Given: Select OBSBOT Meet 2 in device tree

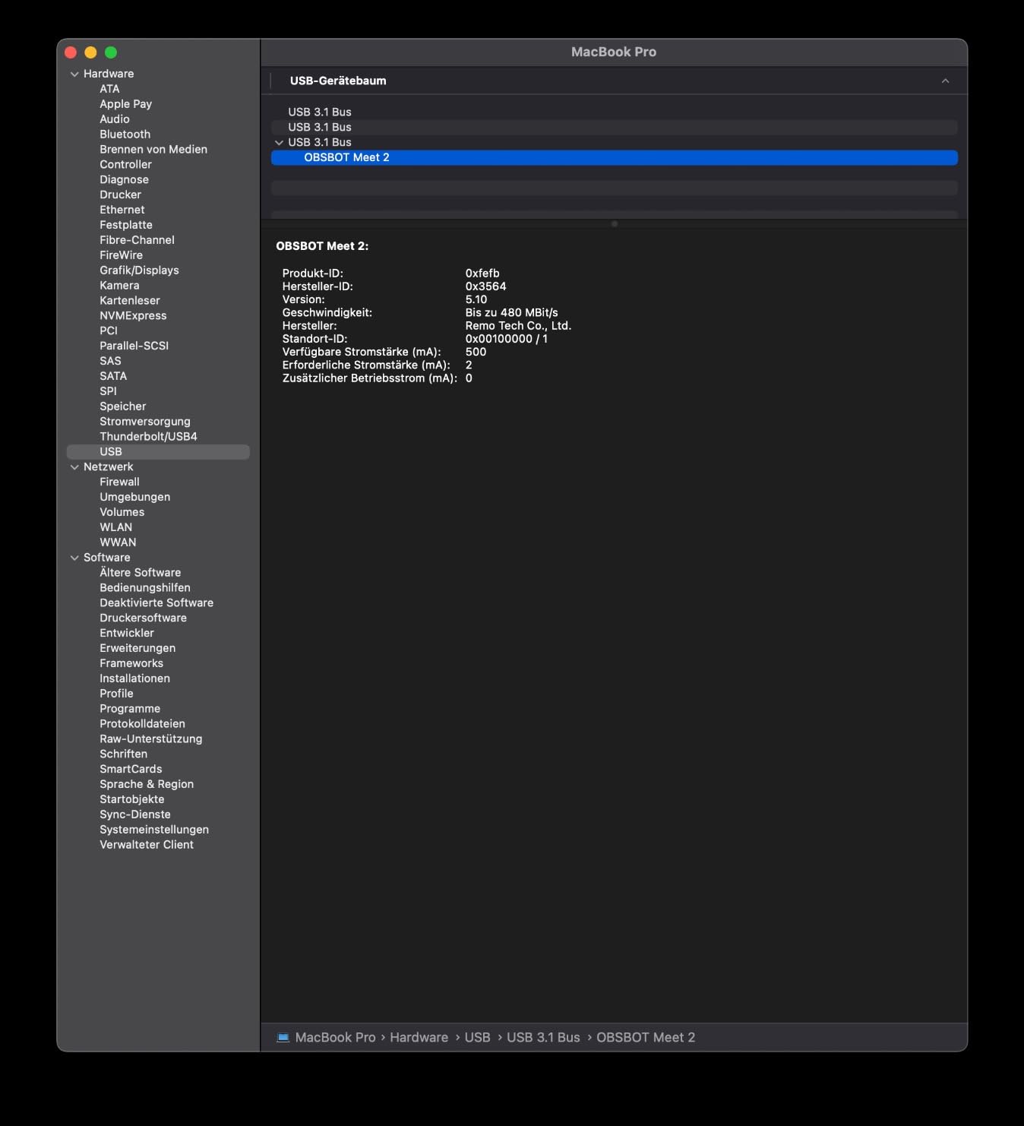Looking at the screenshot, I should click(x=614, y=157).
